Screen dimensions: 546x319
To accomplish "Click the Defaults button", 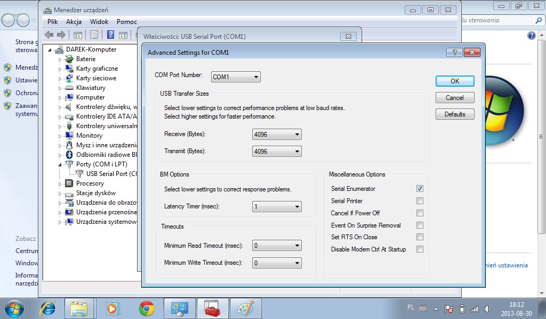I will coord(455,114).
